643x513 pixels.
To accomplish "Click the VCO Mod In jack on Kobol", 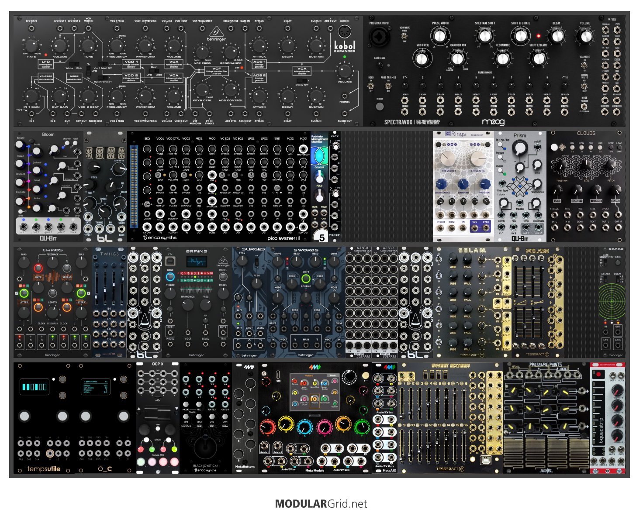I will pyautogui.click(x=89, y=28).
